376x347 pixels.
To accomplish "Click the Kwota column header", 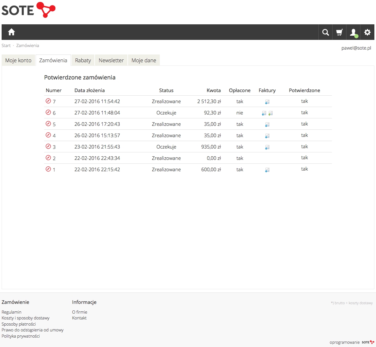I will (x=214, y=90).
